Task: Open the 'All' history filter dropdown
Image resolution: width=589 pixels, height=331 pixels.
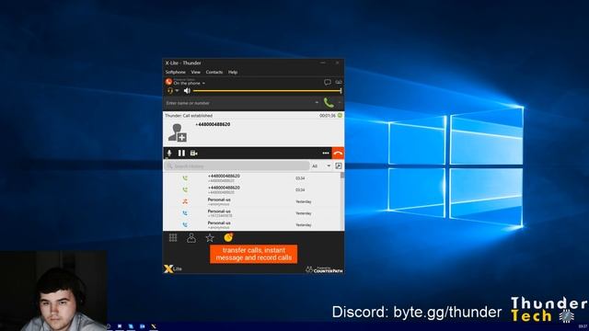Action: pos(321,165)
